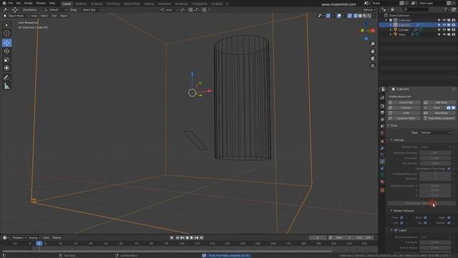Toggle Use Adaptive Time Steps checkbox
Image resolution: width=458 pixels, height=258 pixels.
pos(449,169)
